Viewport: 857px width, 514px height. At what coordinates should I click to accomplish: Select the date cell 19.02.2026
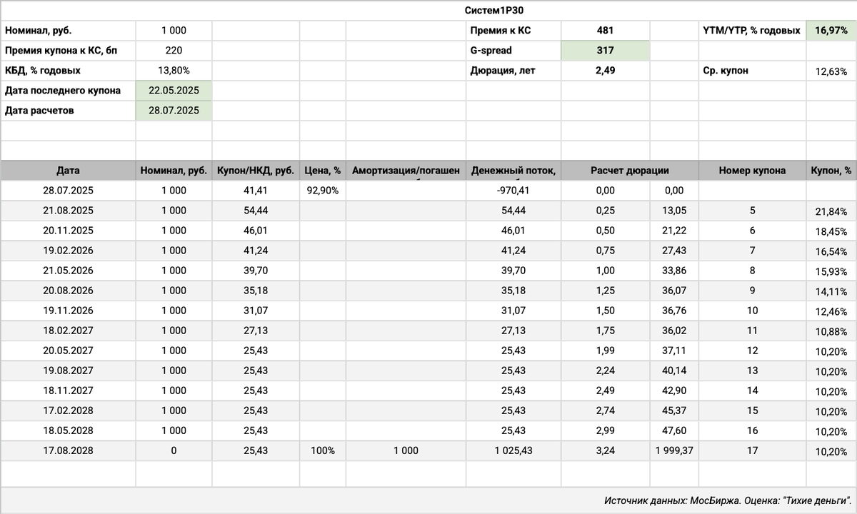(68, 251)
